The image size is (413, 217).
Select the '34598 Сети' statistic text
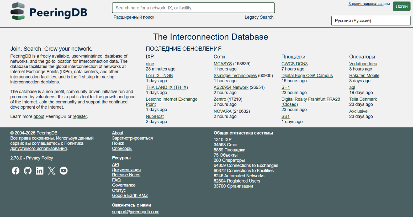coord(225,145)
